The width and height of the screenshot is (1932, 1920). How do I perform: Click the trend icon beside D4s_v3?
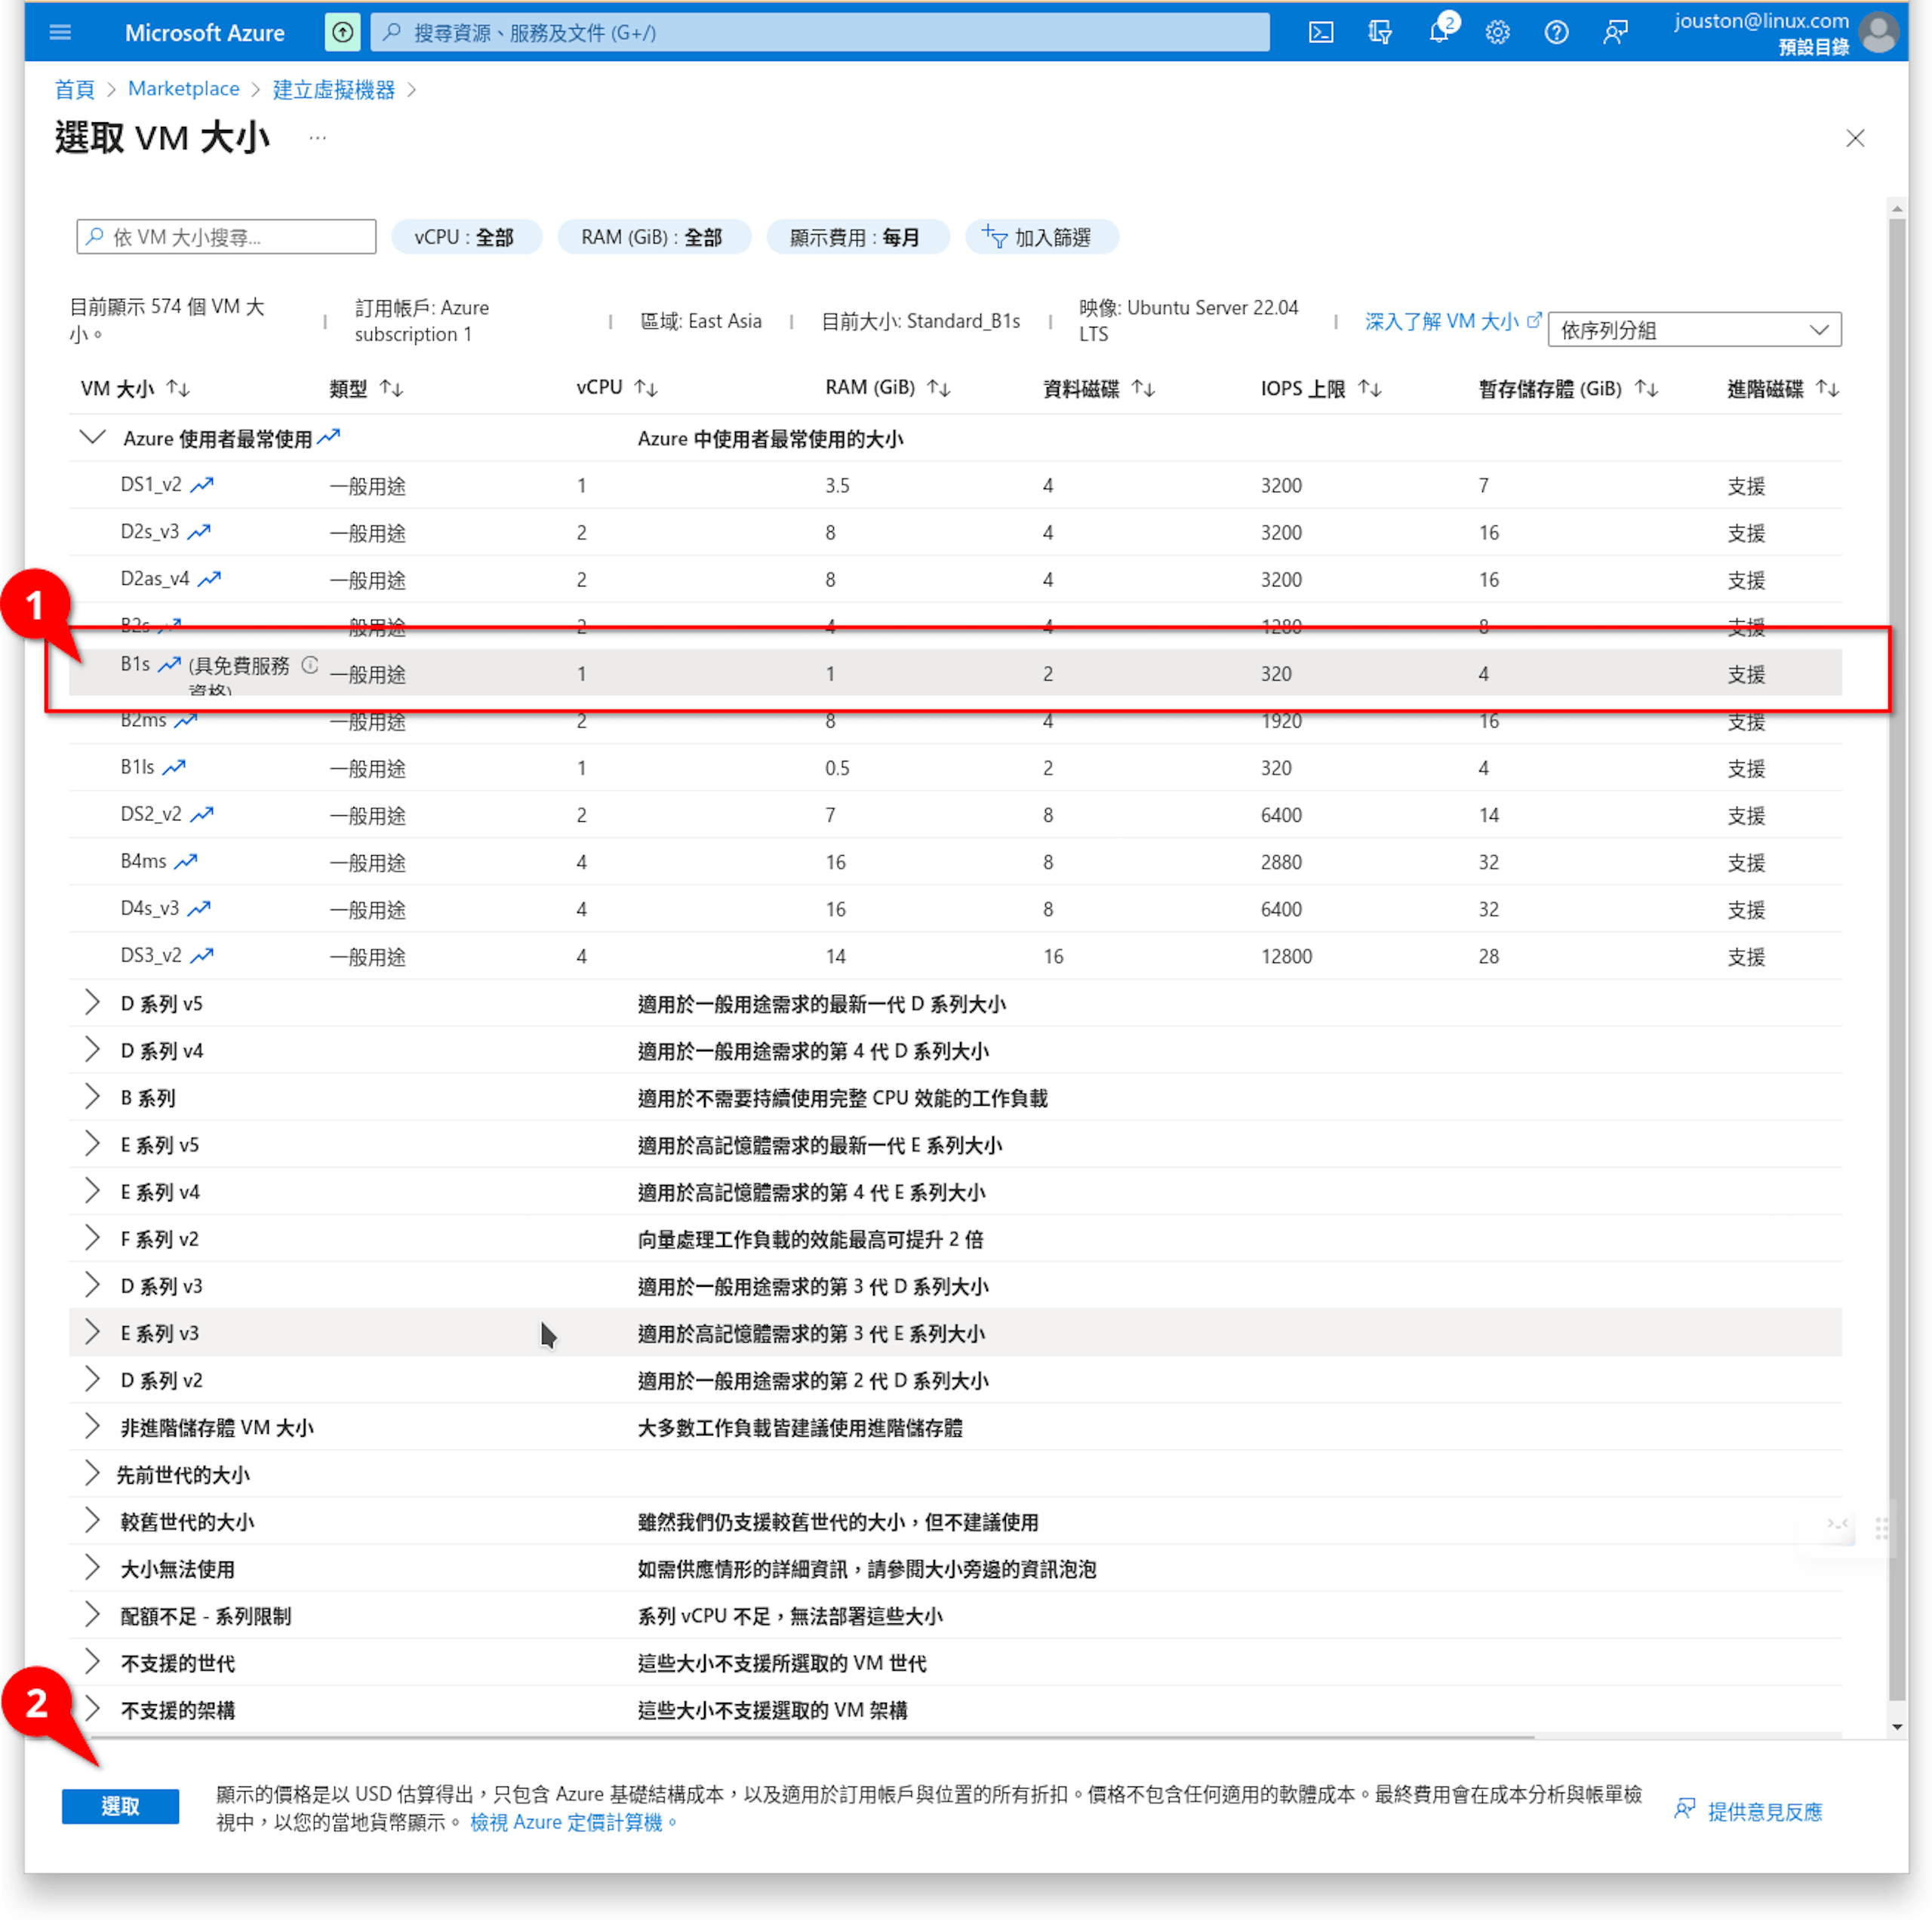199,908
